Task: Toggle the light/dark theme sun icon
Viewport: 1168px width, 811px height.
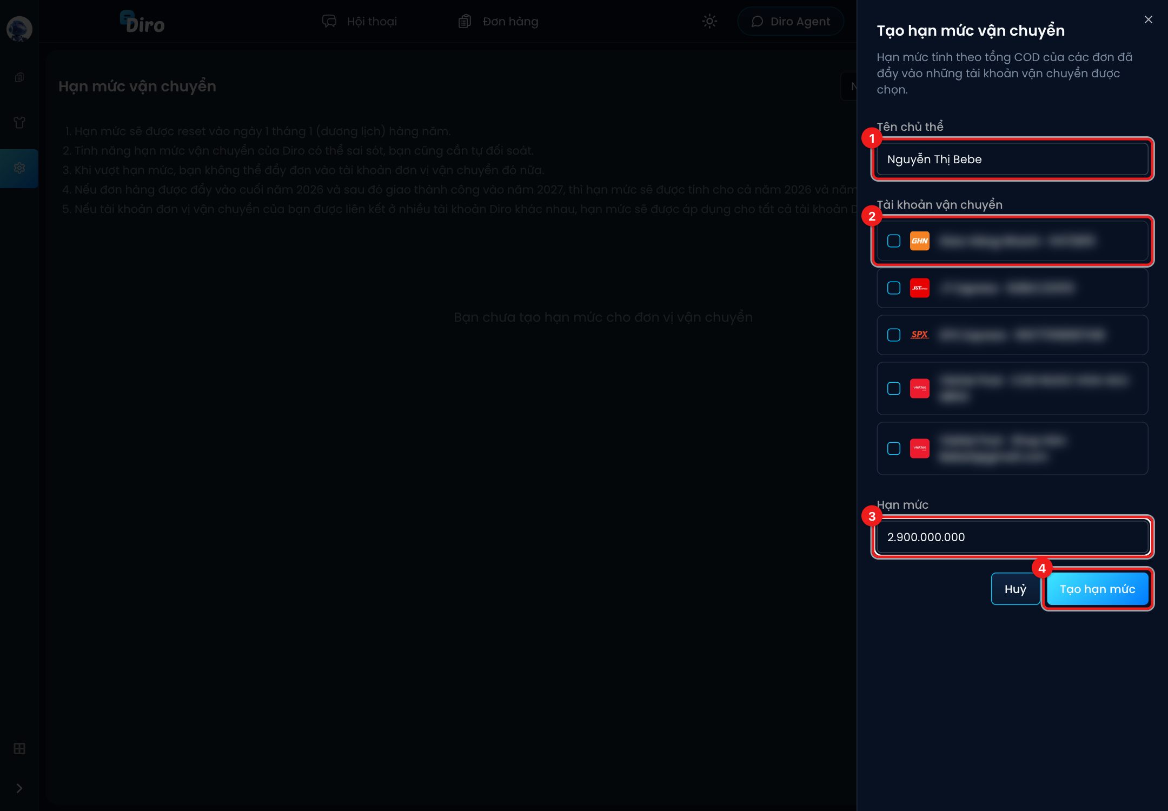Action: [x=709, y=21]
